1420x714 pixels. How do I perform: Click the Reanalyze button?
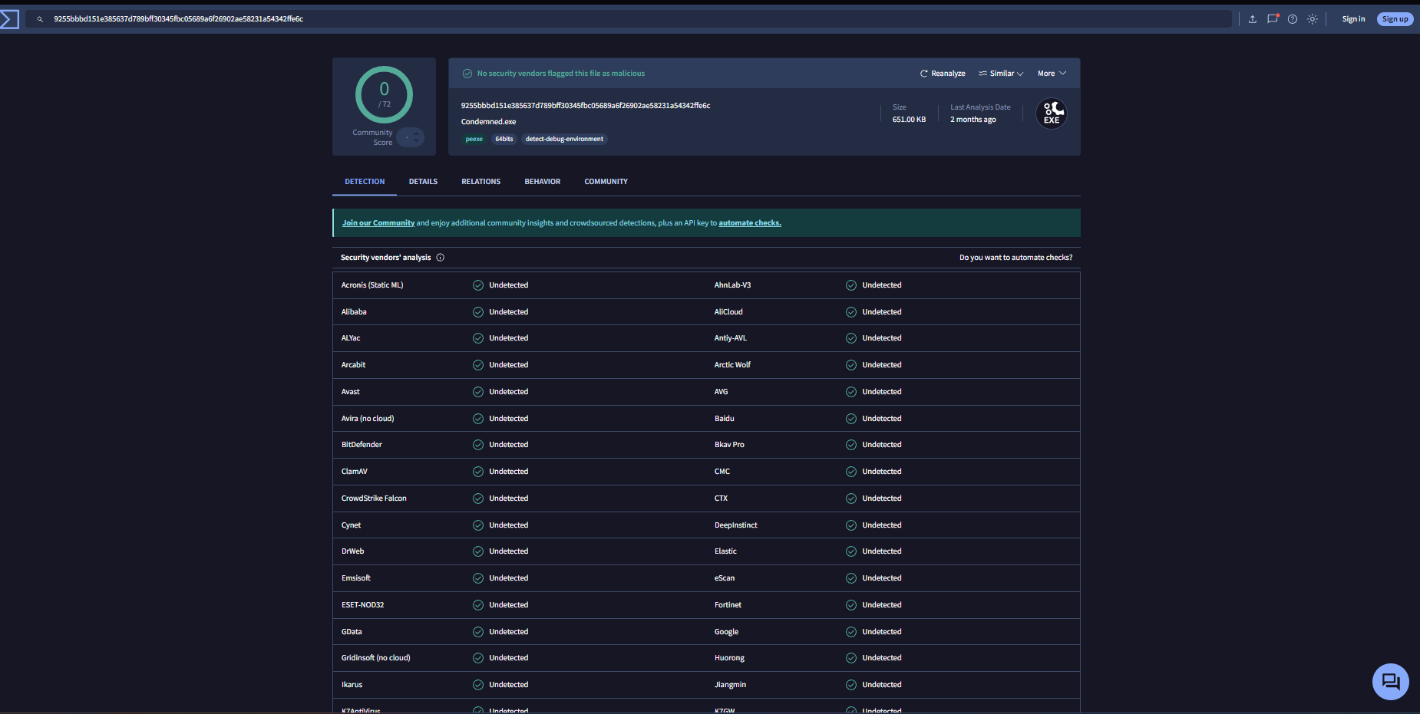coord(943,74)
